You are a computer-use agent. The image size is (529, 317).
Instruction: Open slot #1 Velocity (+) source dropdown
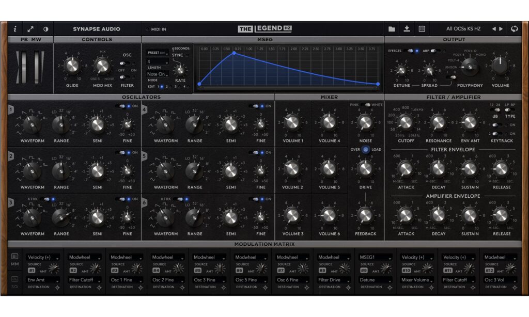pyautogui.click(x=43, y=257)
